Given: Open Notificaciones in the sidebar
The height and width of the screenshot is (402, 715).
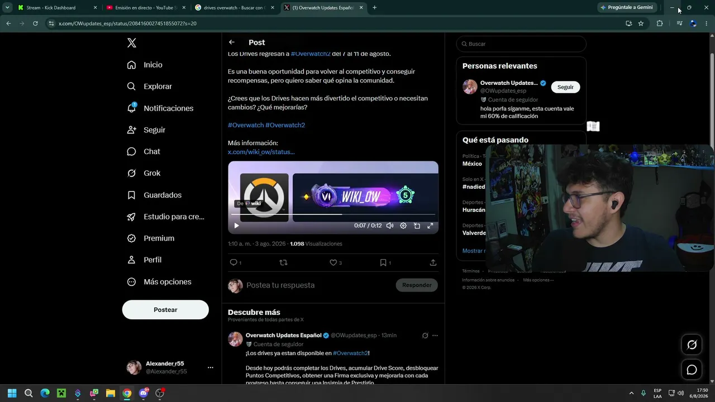Looking at the screenshot, I should coord(160,108).
